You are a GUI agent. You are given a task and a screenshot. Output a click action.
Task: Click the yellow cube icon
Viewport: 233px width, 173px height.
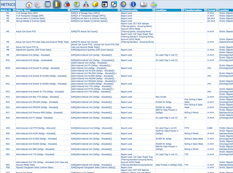(x=95, y=4)
